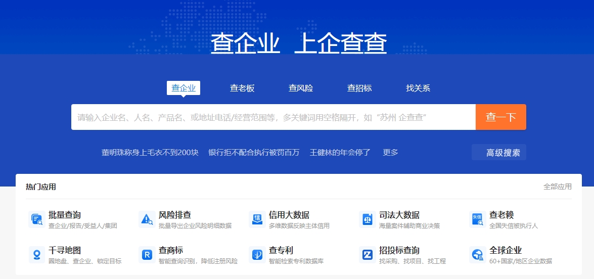Click description 智能检索专利数据库
594x279 pixels.
(296, 261)
